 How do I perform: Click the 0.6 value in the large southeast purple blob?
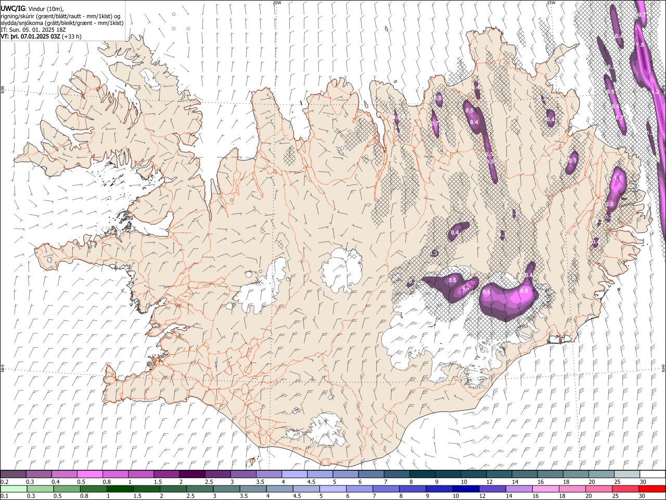point(486,292)
